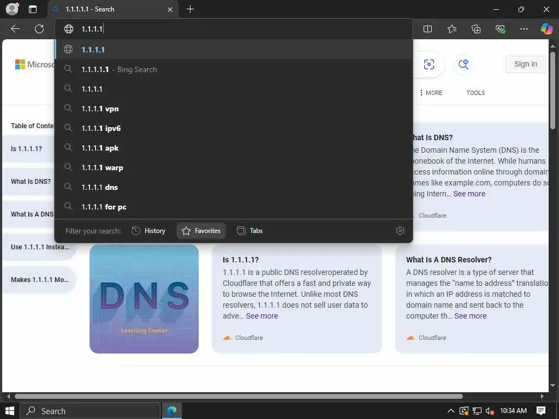The width and height of the screenshot is (559, 419).
Task: Filter search by Favorites
Action: 201,231
